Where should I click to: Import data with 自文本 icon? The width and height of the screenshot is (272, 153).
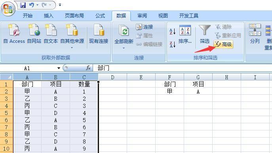(51, 34)
